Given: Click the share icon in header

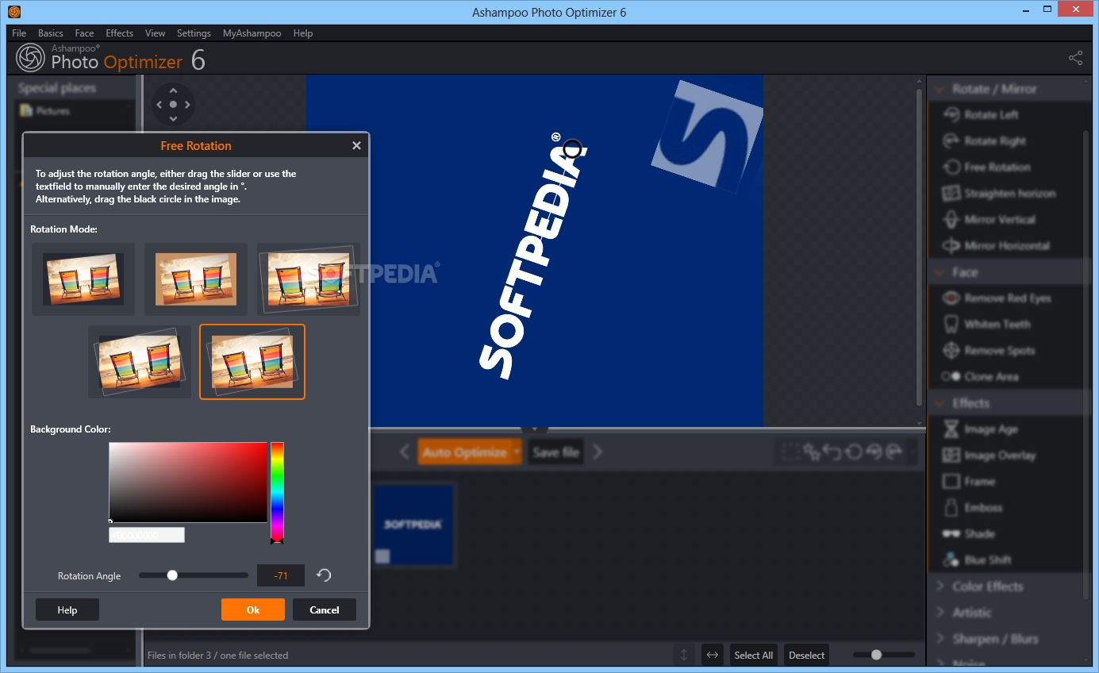Looking at the screenshot, I should (1075, 58).
